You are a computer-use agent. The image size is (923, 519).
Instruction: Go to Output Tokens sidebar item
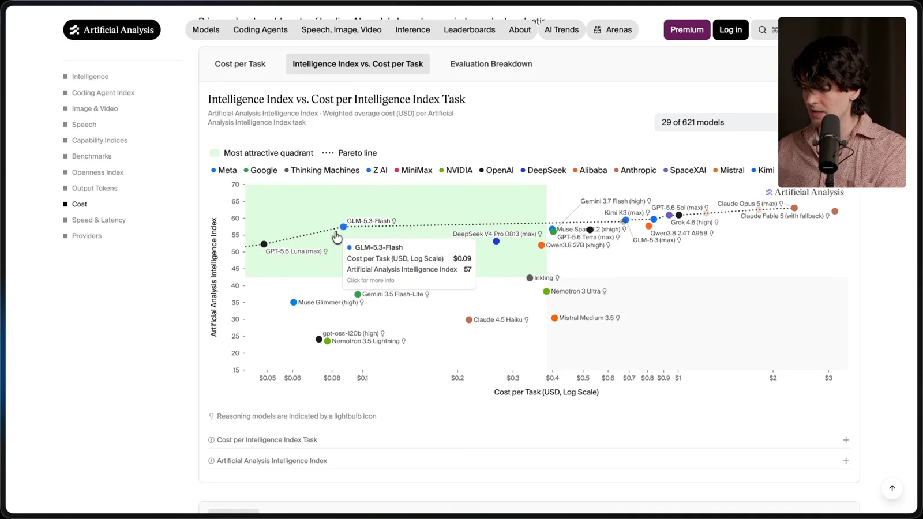coord(95,188)
